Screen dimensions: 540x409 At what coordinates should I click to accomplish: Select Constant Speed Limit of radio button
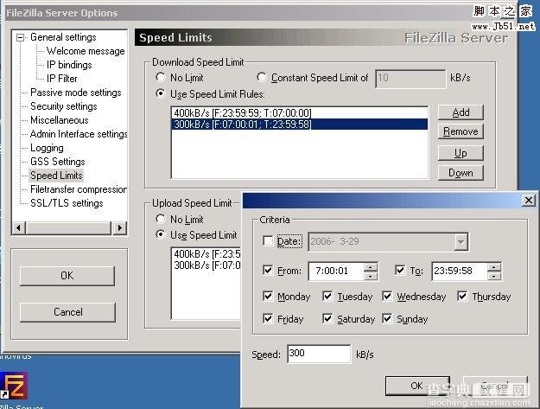point(262,77)
